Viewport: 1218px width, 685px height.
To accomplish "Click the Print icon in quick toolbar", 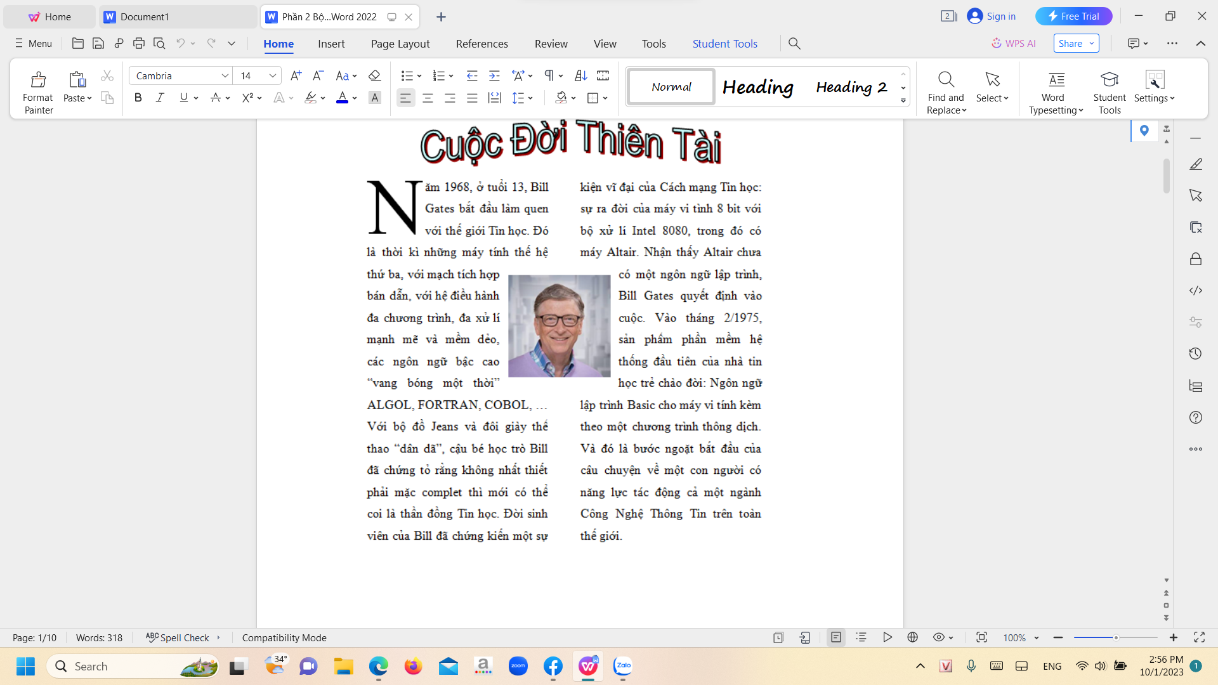I will [x=139, y=43].
